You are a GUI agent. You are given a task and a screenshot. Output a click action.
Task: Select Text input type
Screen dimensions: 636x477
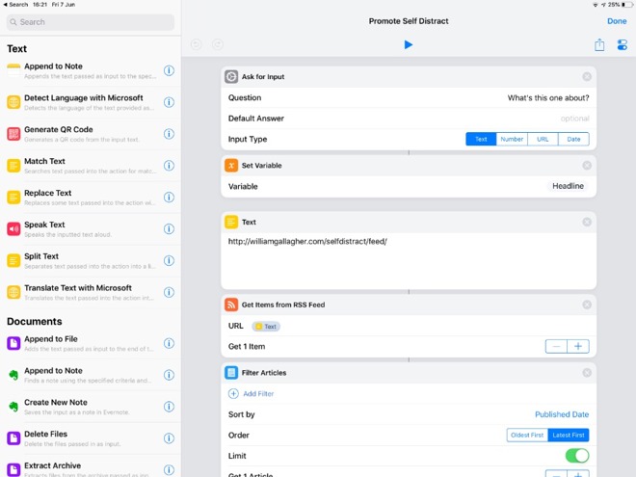click(x=481, y=139)
